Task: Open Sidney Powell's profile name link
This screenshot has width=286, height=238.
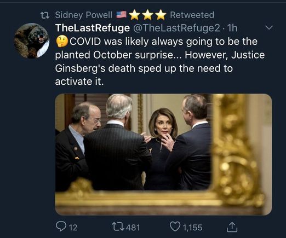Action: pyautogui.click(x=84, y=15)
